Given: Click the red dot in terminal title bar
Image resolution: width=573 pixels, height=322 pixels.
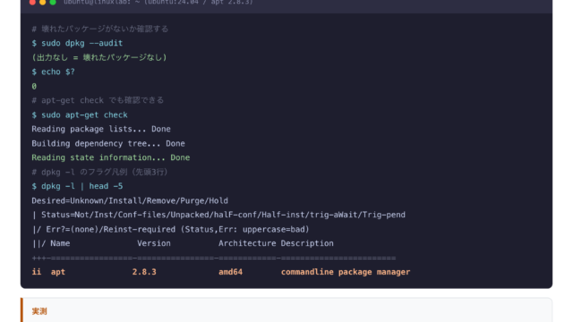Looking at the screenshot, I should point(32,2).
